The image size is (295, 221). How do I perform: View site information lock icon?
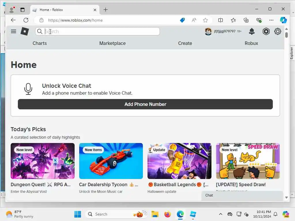(41, 20)
